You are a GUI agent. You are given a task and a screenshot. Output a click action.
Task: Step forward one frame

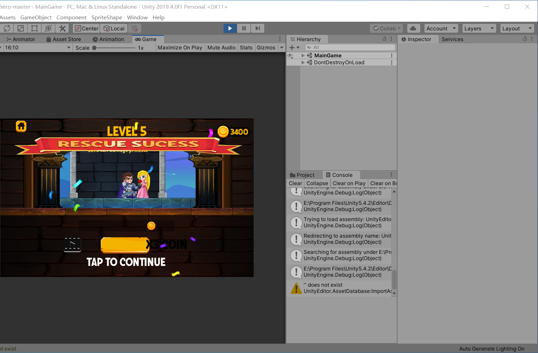(257, 28)
